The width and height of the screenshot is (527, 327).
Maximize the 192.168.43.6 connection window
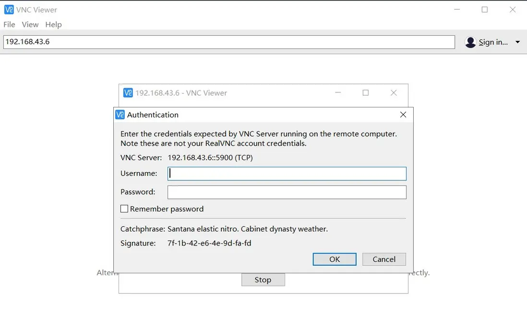coord(366,93)
